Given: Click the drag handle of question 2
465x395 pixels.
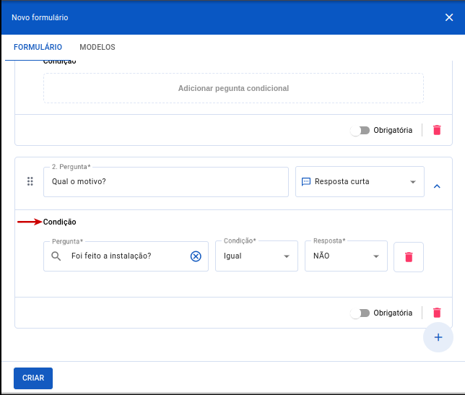Looking at the screenshot, I should (x=30, y=182).
